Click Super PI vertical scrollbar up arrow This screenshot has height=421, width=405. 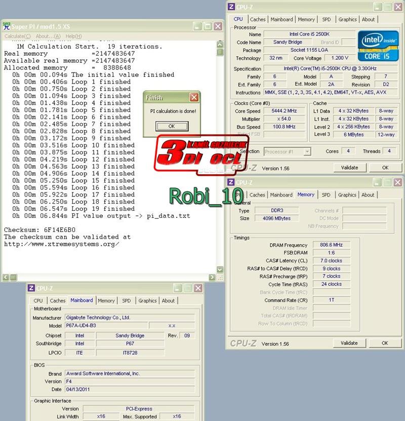pyautogui.click(x=220, y=45)
